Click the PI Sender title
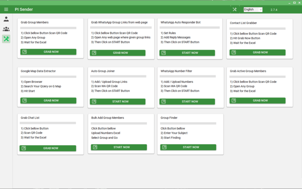Viewport: 302px width, 189px height. [x=24, y=9]
